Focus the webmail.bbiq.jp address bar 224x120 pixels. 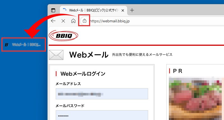coord(140,21)
